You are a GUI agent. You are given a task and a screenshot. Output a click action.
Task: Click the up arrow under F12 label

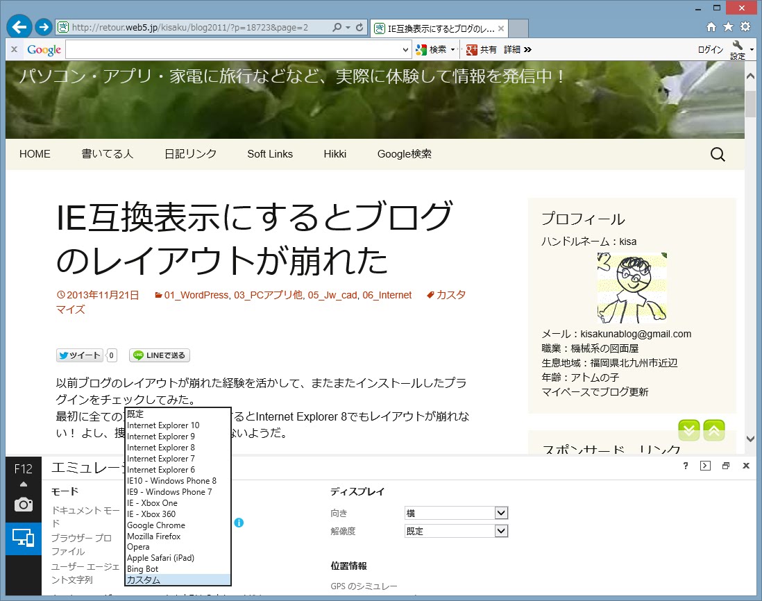pyautogui.click(x=24, y=484)
